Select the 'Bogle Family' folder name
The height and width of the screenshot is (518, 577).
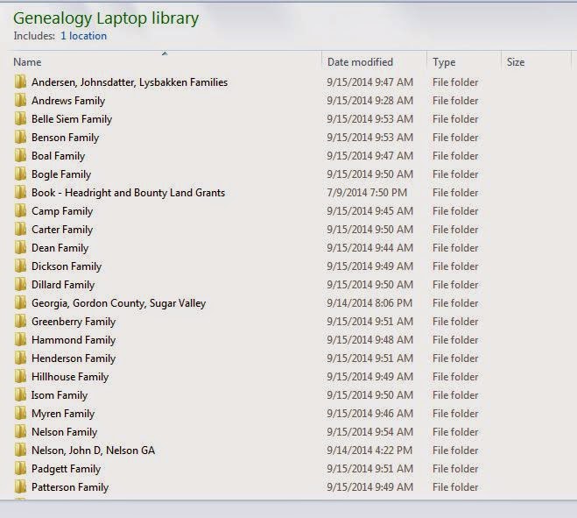point(61,174)
